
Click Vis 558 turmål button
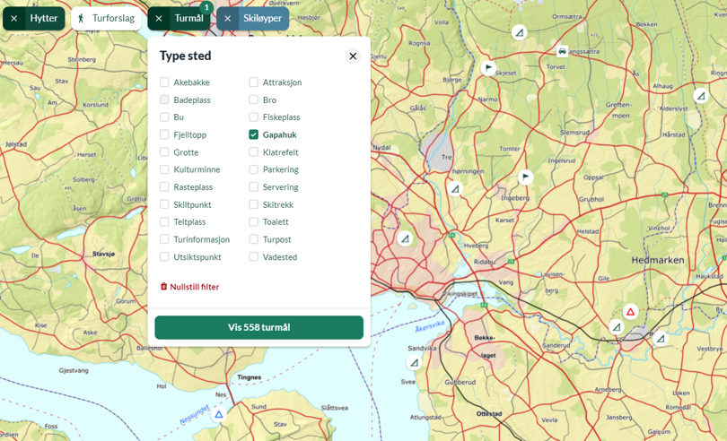pyautogui.click(x=259, y=327)
